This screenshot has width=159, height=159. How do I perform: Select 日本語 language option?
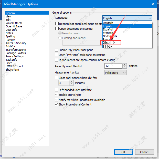coord(127,46)
